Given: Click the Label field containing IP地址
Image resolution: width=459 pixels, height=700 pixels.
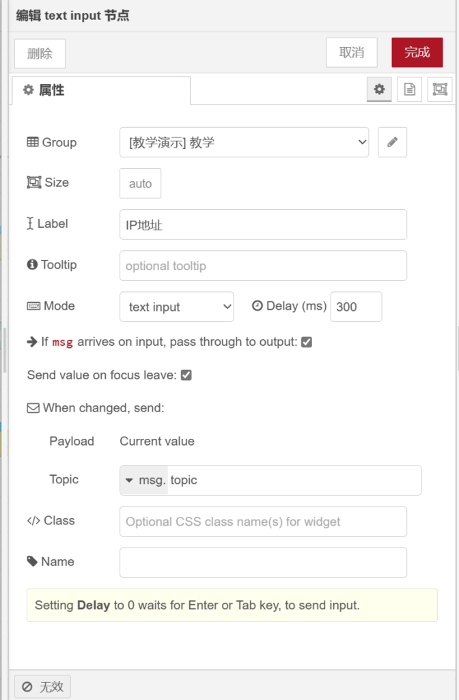Looking at the screenshot, I should click(x=263, y=225).
